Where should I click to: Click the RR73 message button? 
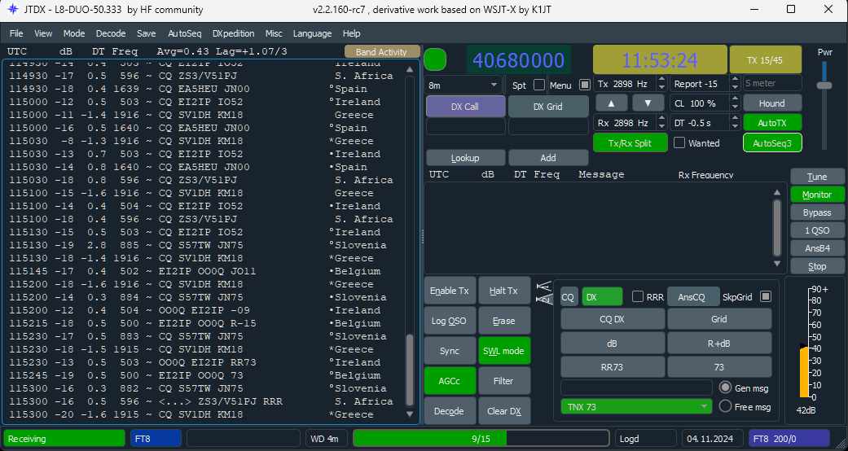pyautogui.click(x=613, y=367)
